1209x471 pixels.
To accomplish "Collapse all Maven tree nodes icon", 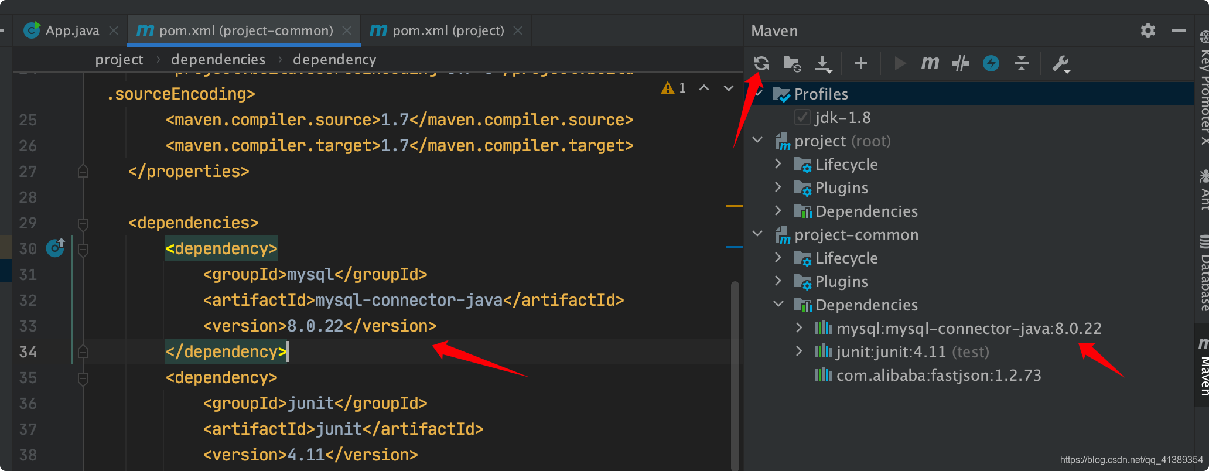I will pos(1022,63).
